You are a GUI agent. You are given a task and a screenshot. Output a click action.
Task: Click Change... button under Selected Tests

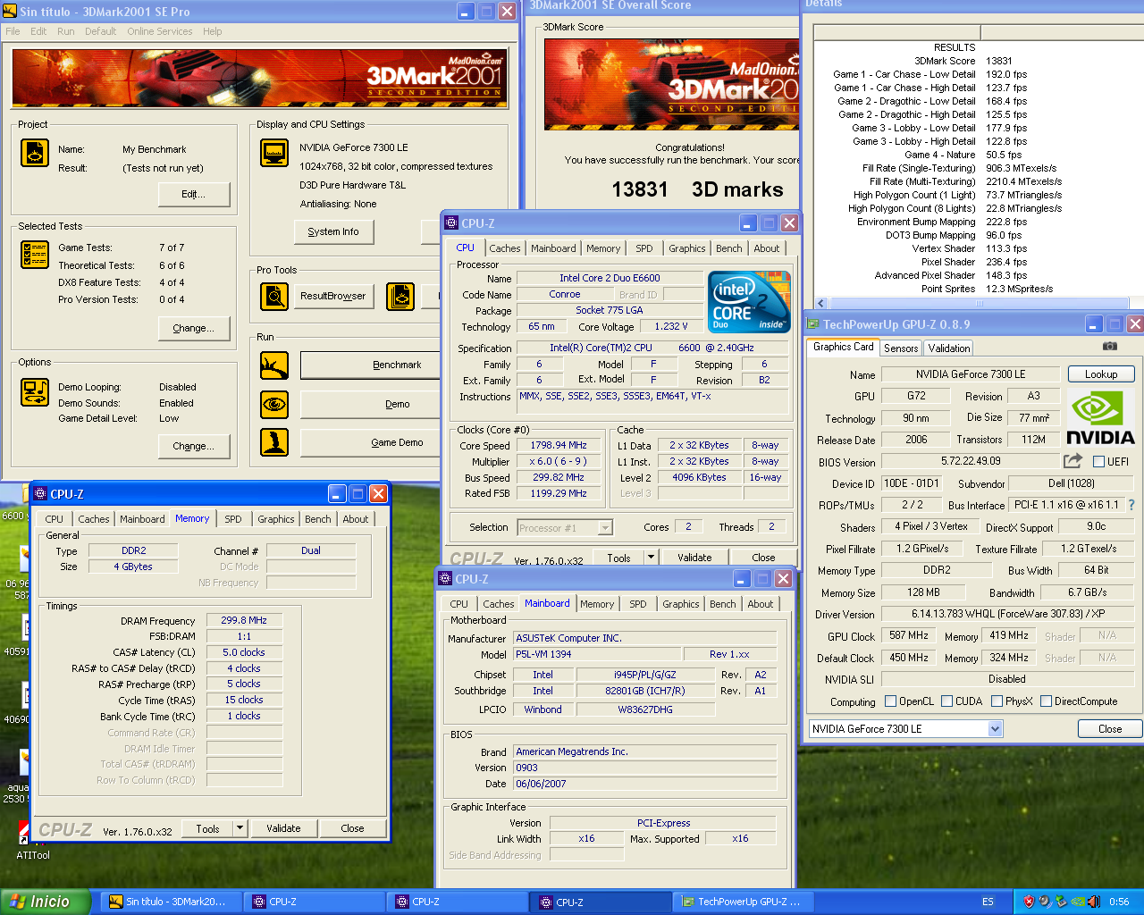tap(194, 328)
